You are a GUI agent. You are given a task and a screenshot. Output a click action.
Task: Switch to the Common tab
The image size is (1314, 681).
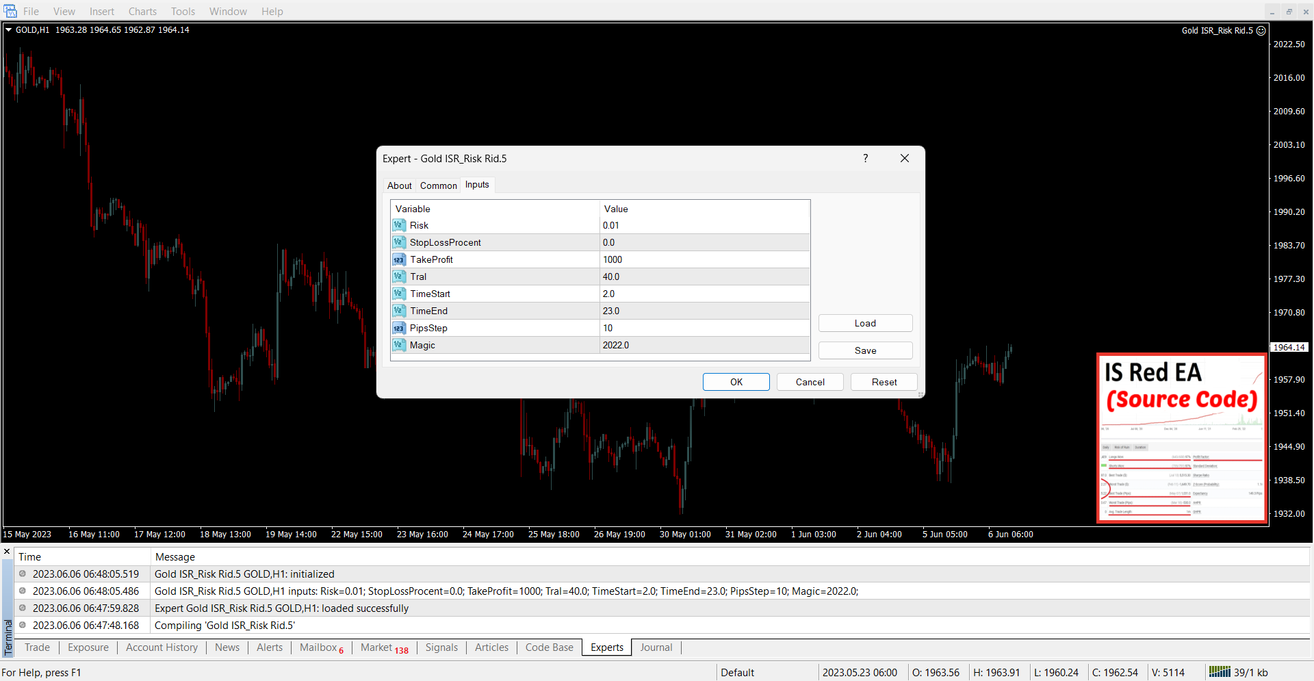tap(438, 185)
